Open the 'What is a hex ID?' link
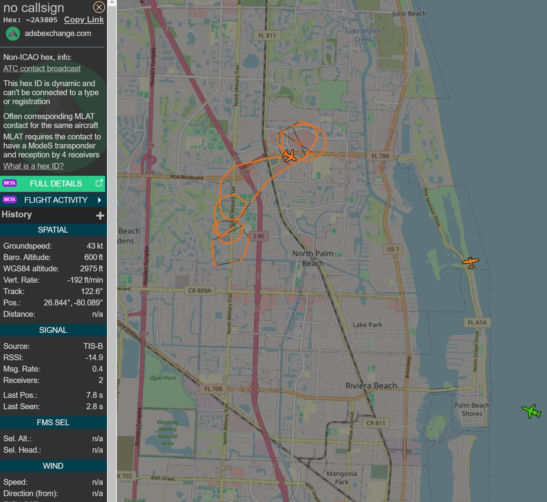The height and width of the screenshot is (502, 547). point(33,166)
